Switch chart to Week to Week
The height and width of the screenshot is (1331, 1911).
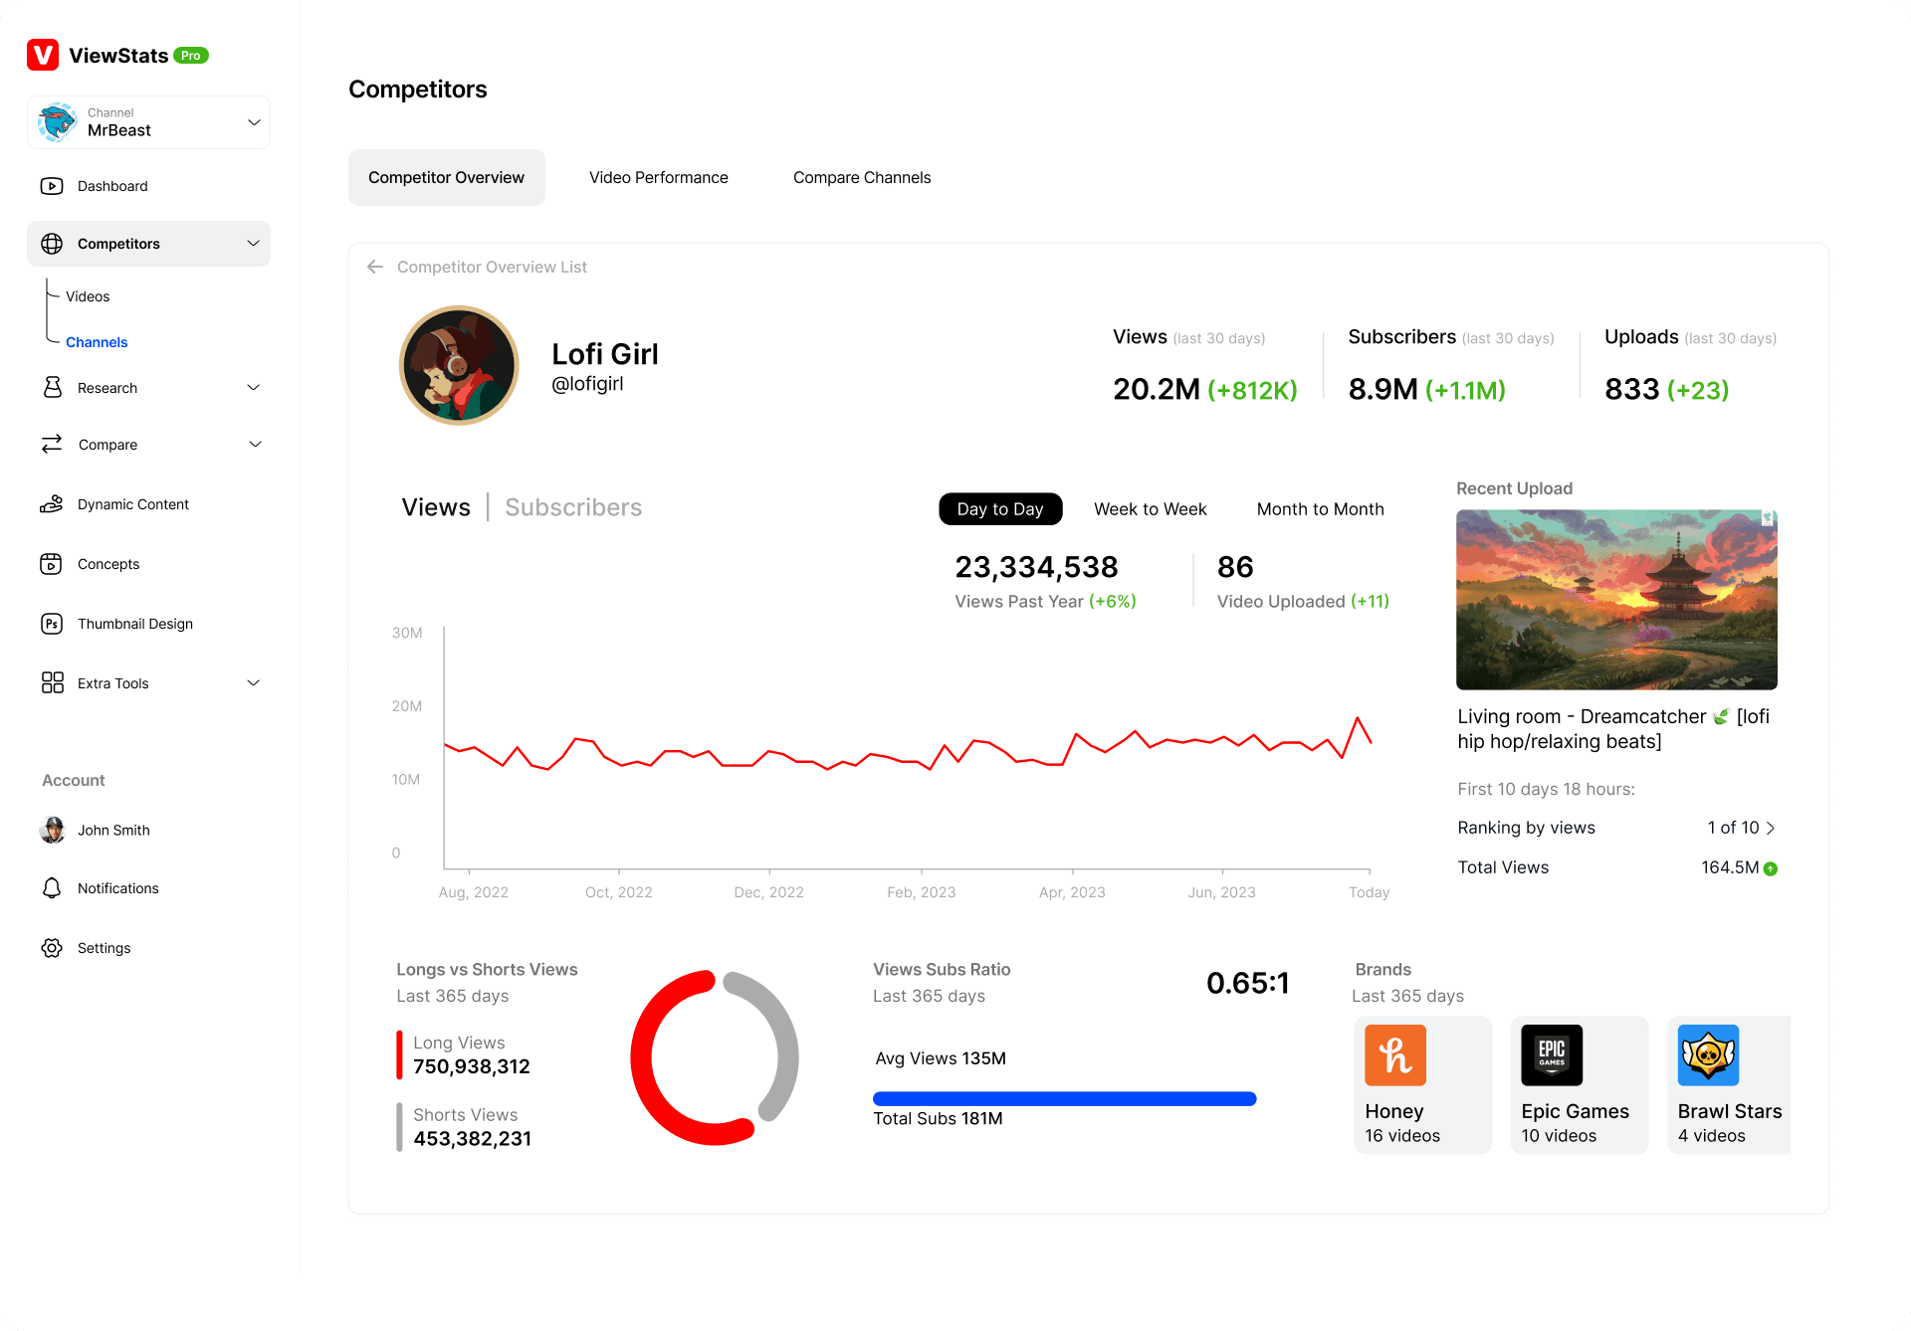[x=1150, y=509]
